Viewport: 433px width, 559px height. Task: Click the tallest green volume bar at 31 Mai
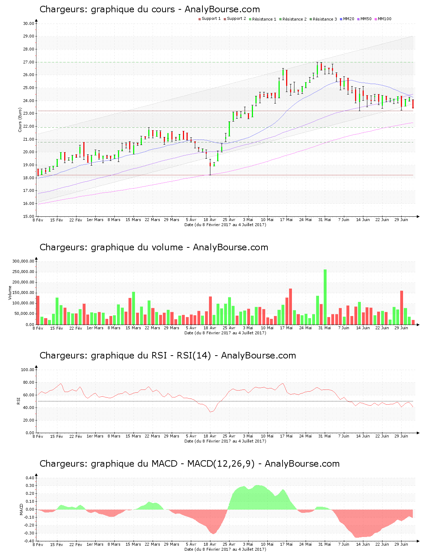coord(325,297)
